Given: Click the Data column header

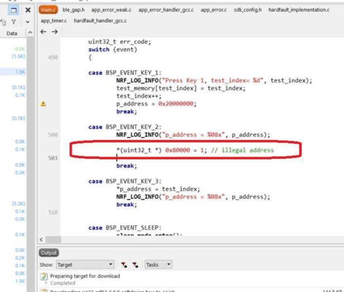Looking at the screenshot, I should pos(12,33).
